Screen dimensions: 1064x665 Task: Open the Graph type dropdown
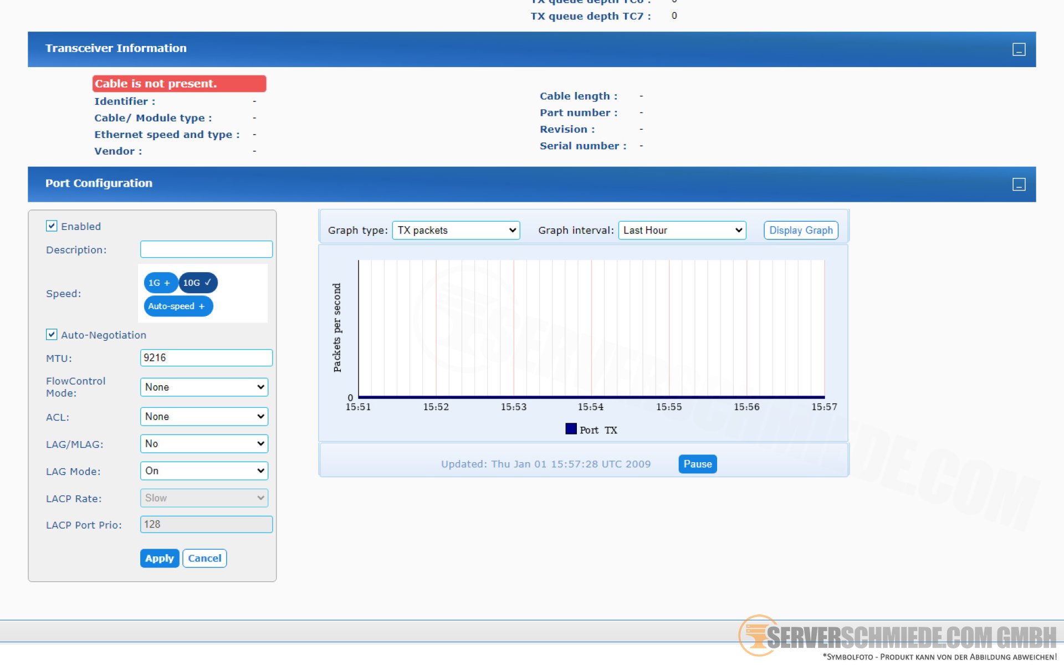(456, 231)
